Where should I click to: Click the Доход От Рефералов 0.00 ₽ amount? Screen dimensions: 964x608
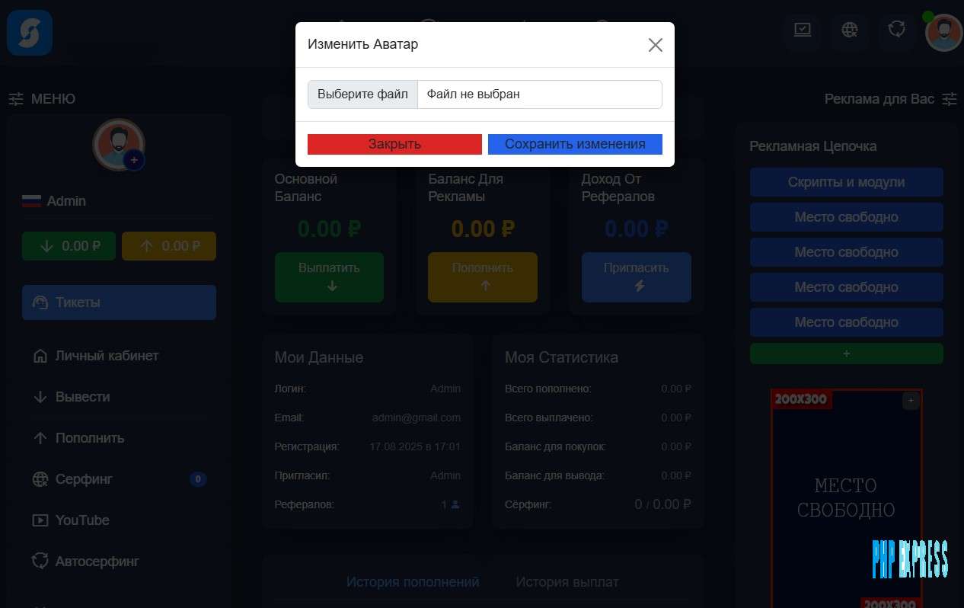tap(637, 229)
